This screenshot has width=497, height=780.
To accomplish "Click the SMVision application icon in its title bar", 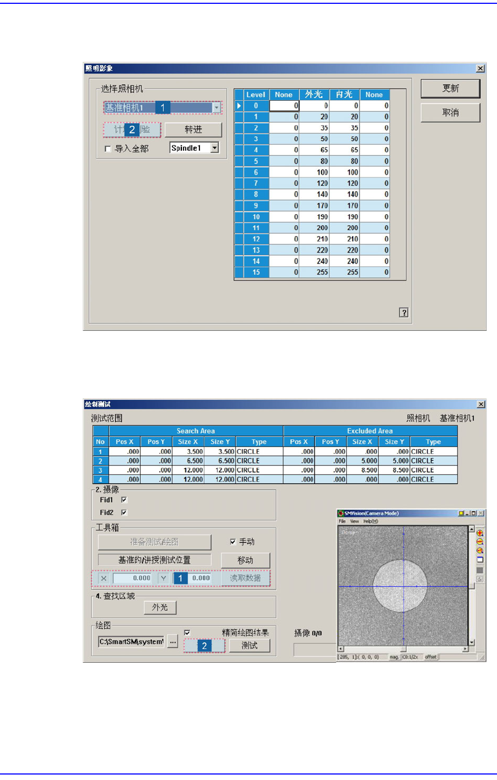I will 341,514.
